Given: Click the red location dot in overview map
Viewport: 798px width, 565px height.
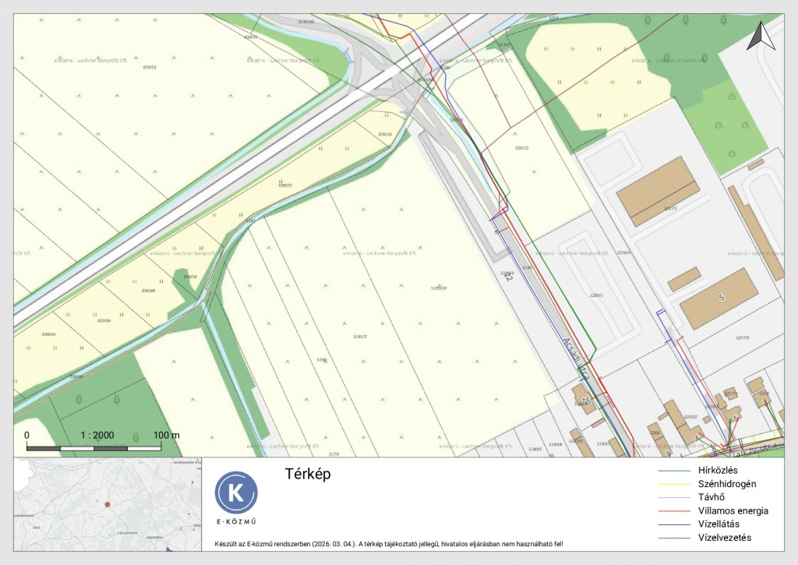Looking at the screenshot, I should point(108,504).
